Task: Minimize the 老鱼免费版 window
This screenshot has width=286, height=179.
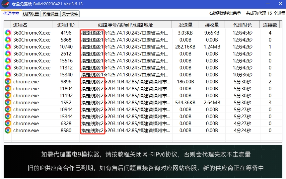Action: (x=267, y=4)
